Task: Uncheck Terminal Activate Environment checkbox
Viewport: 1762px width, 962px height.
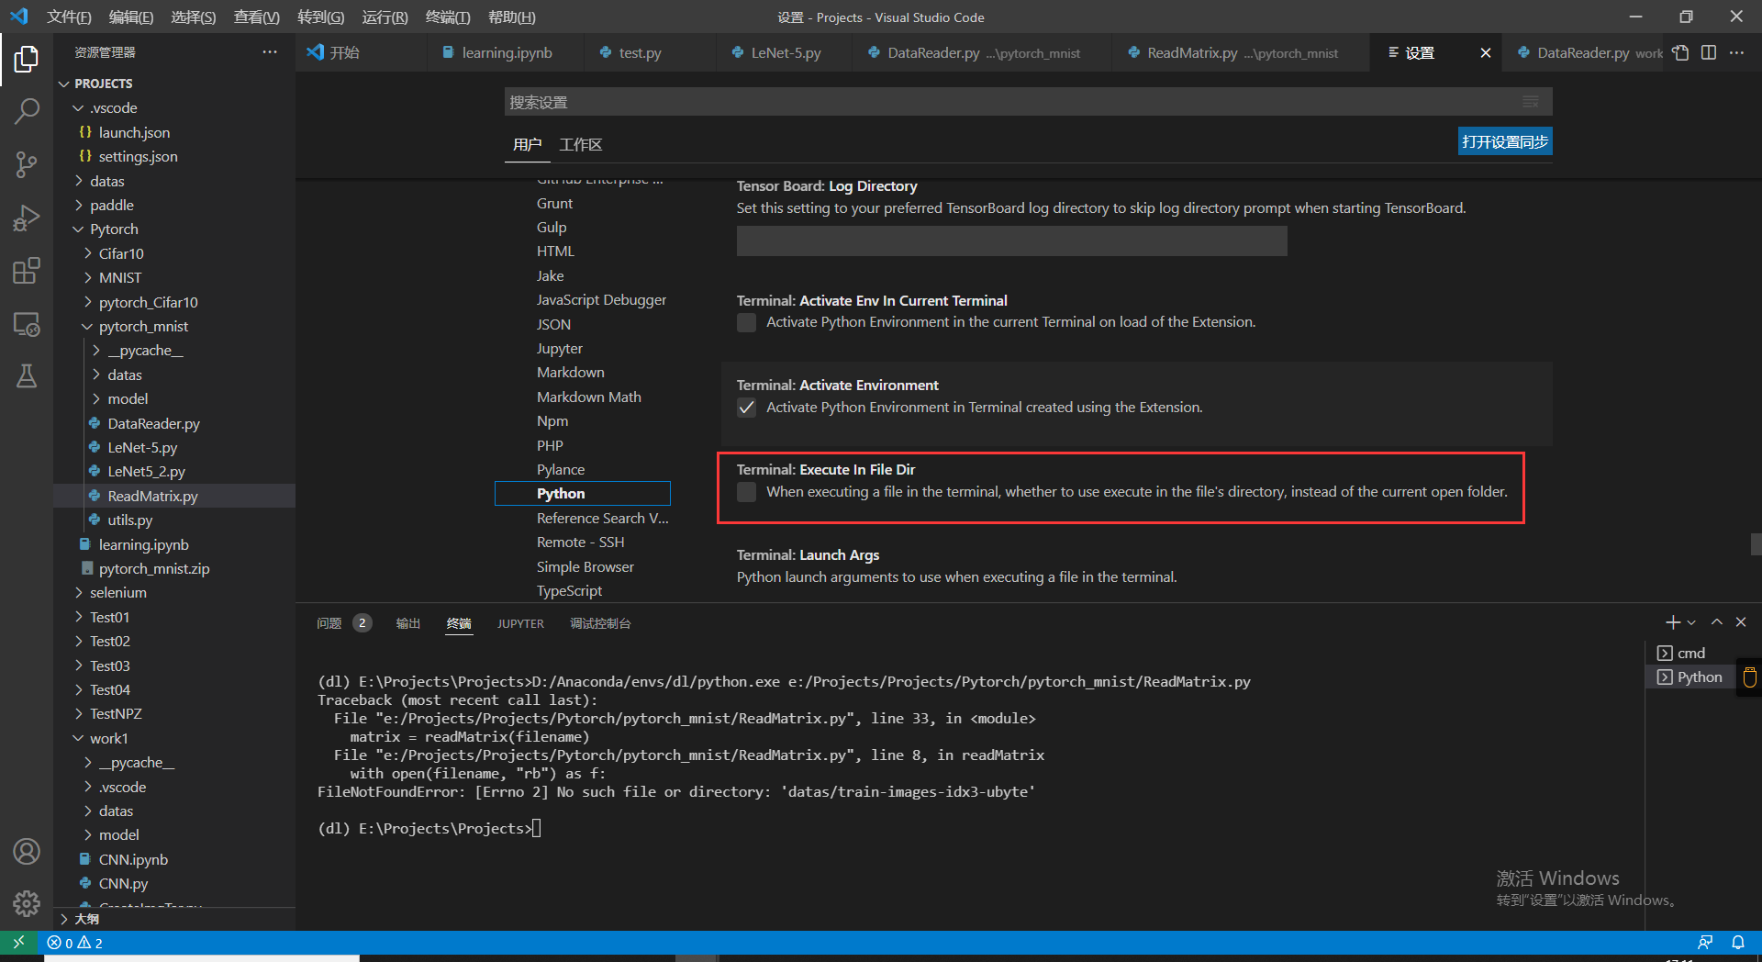Action: pyautogui.click(x=747, y=408)
